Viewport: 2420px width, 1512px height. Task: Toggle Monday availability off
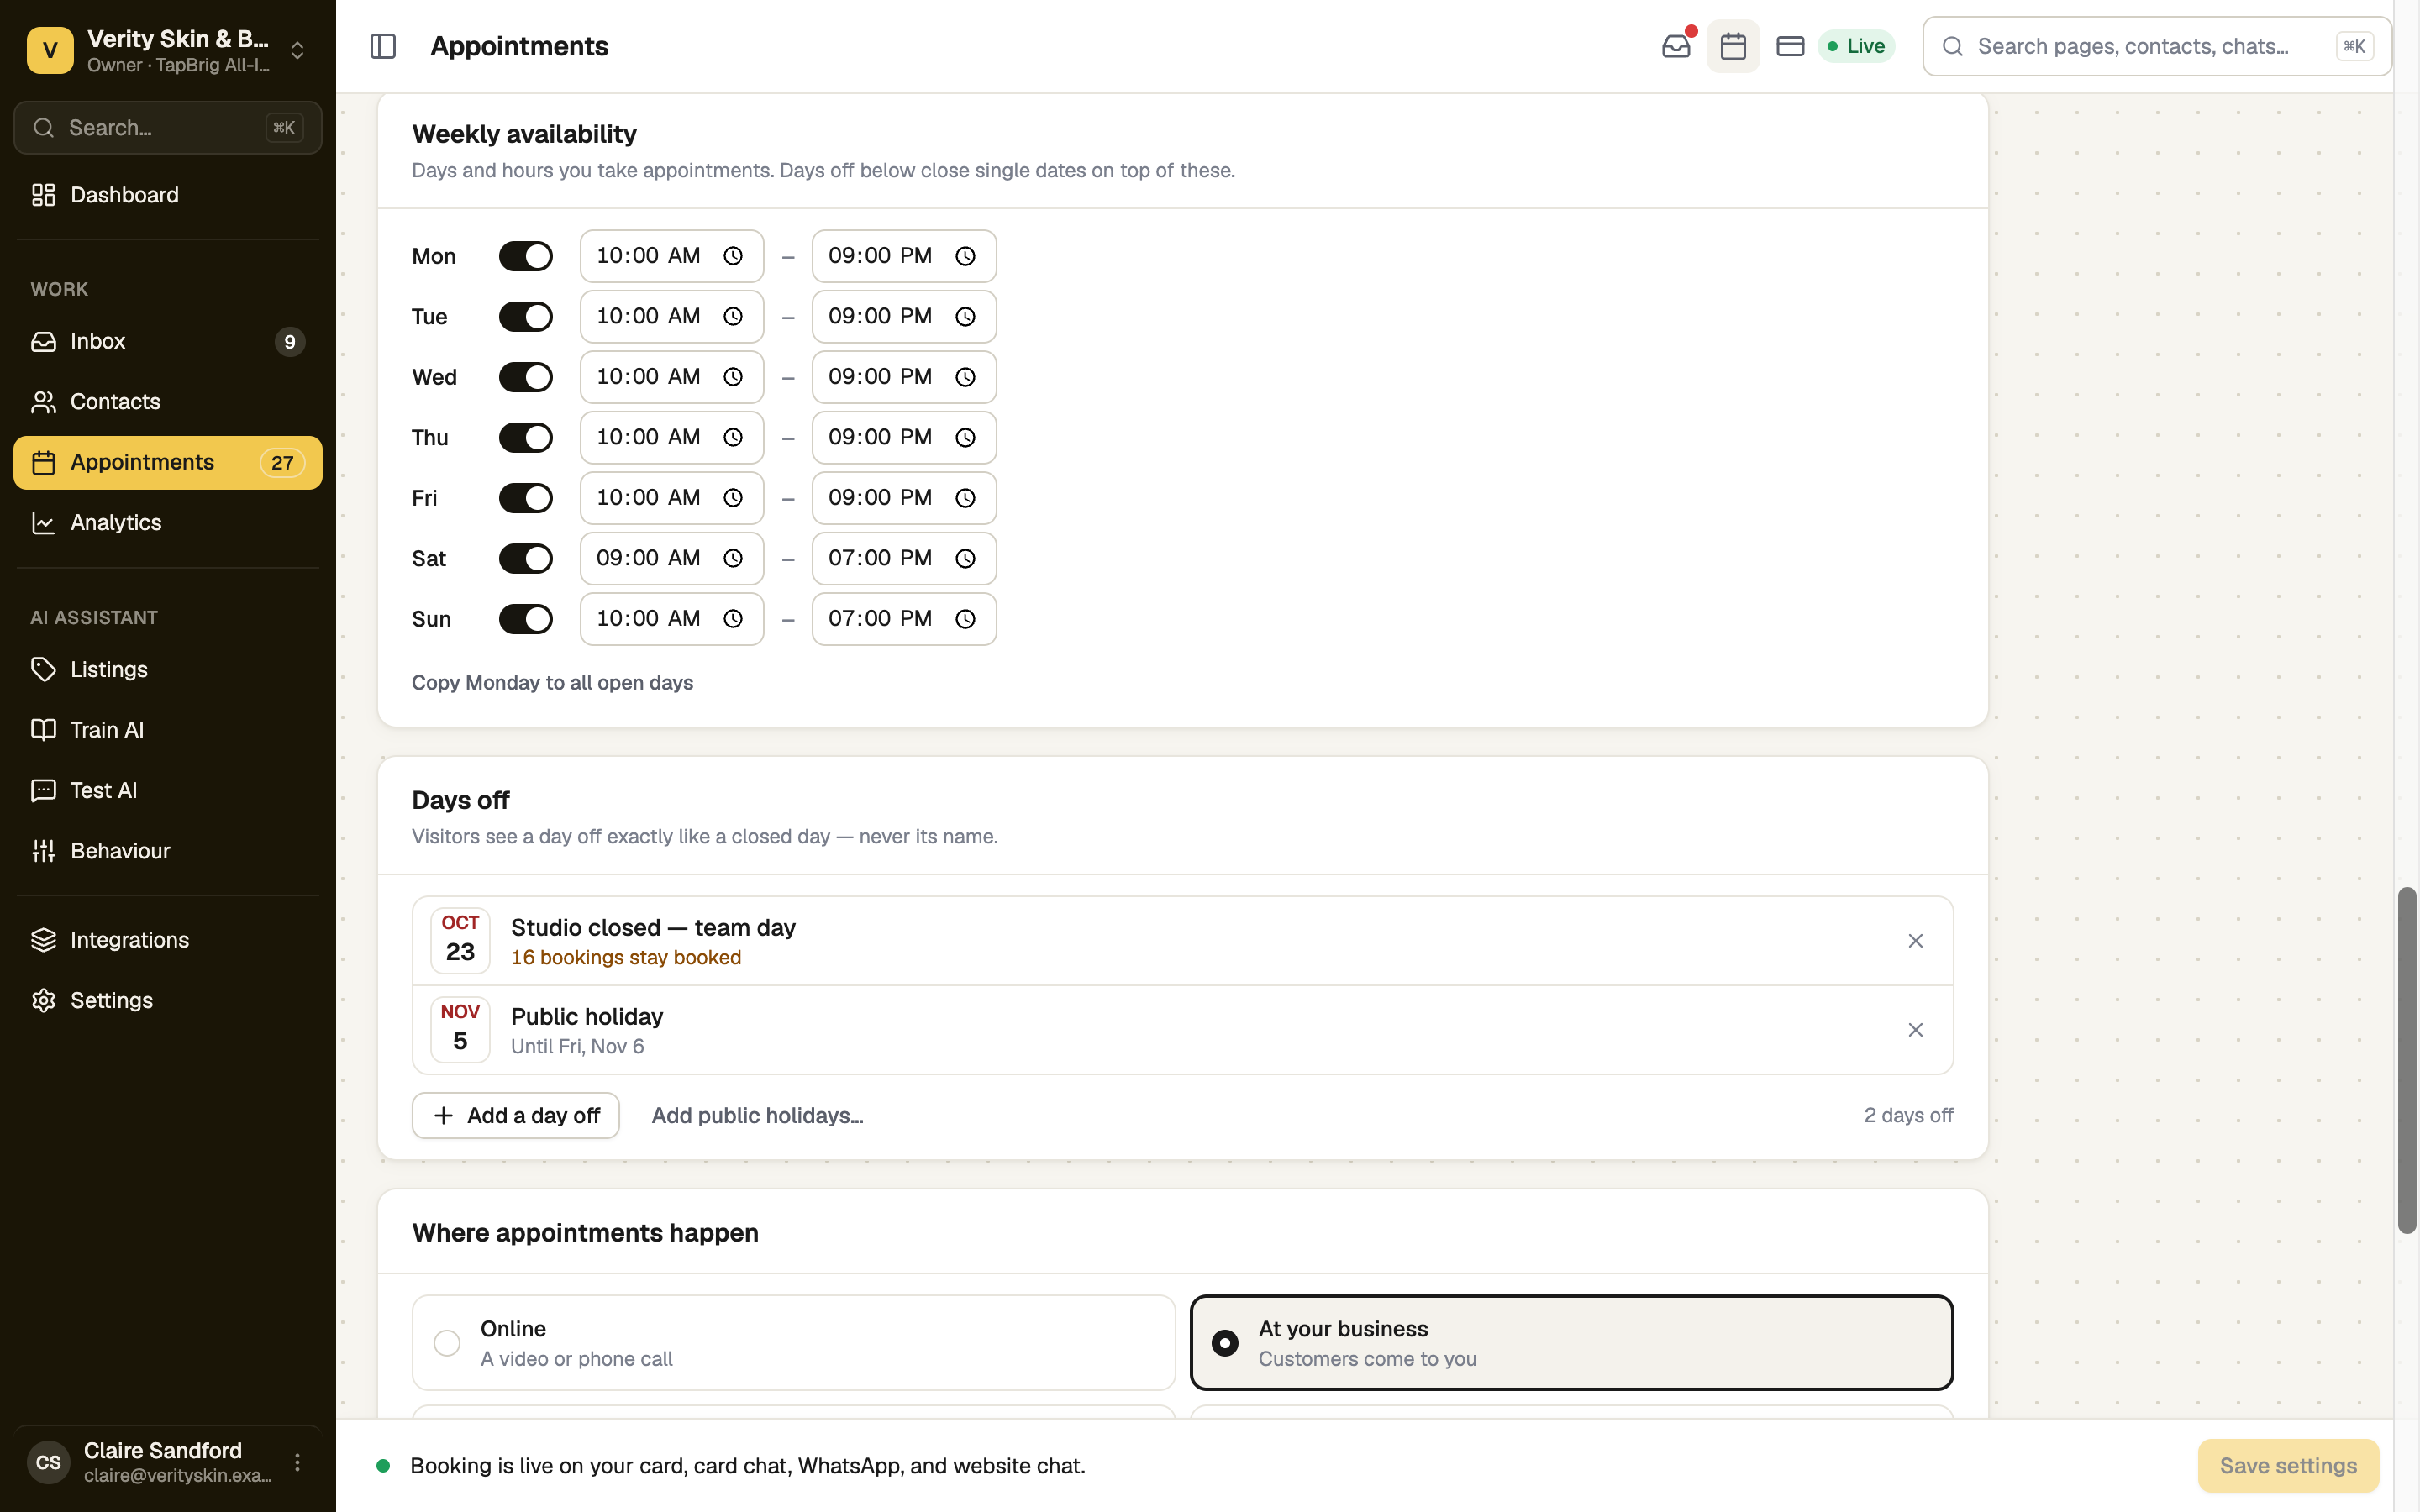coord(526,256)
